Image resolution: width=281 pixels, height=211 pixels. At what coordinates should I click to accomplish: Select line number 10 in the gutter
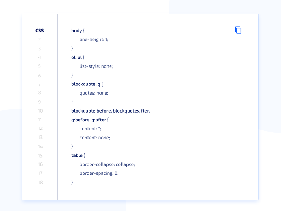click(40, 111)
